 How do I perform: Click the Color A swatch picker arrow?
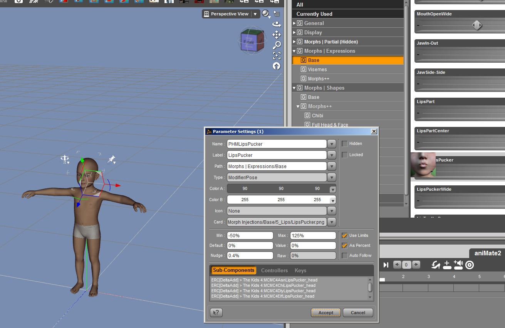332,189
